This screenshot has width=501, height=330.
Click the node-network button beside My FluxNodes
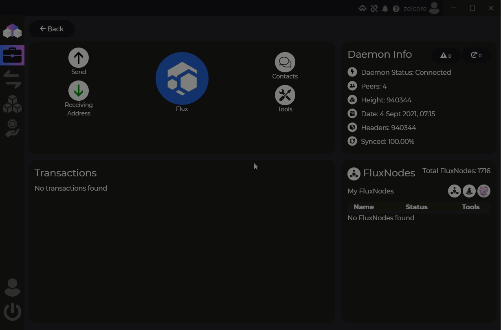(x=454, y=191)
